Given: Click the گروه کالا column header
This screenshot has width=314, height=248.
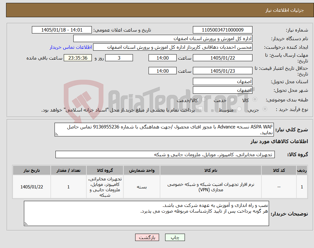Looking at the screenshot, I should pos(105,170).
